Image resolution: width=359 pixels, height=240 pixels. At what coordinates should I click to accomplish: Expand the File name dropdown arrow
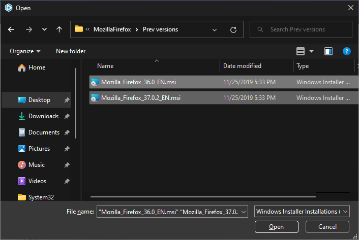[x=244, y=212]
